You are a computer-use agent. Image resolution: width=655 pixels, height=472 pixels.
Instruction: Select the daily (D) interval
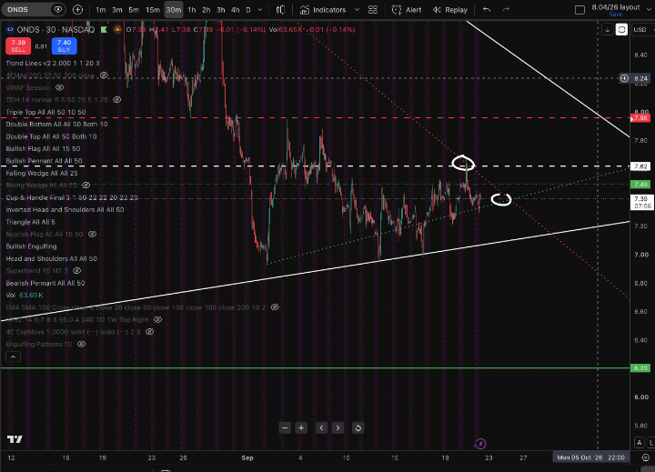click(x=248, y=10)
